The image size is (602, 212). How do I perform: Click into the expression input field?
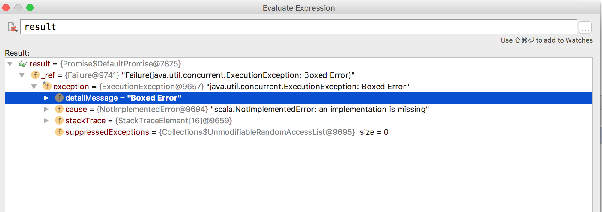coord(299,27)
